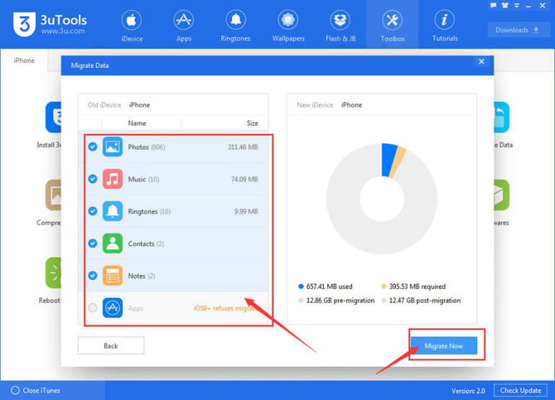555x400 pixels.
Task: Close the Migrate Data dialog
Action: pyautogui.click(x=481, y=61)
